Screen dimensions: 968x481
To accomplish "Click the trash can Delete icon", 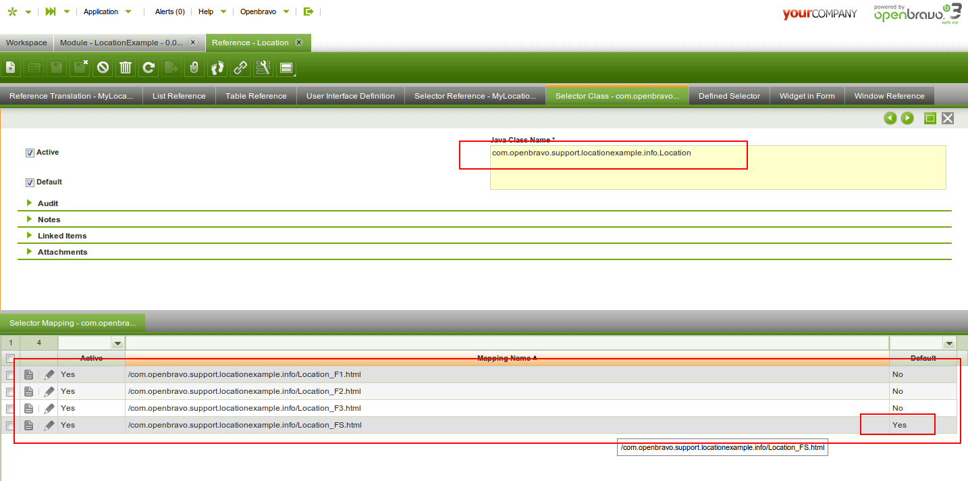I will (x=126, y=67).
